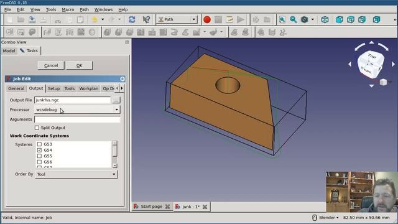This screenshot has height=224, width=398.
Task: Expand the Undo history dropdown arrow
Action: click(x=103, y=19)
